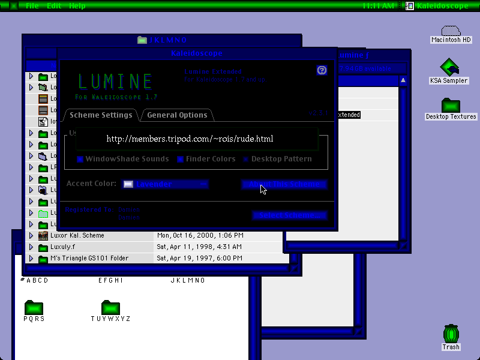Open the Help menu
The height and width of the screenshot is (360, 480).
[x=77, y=6]
